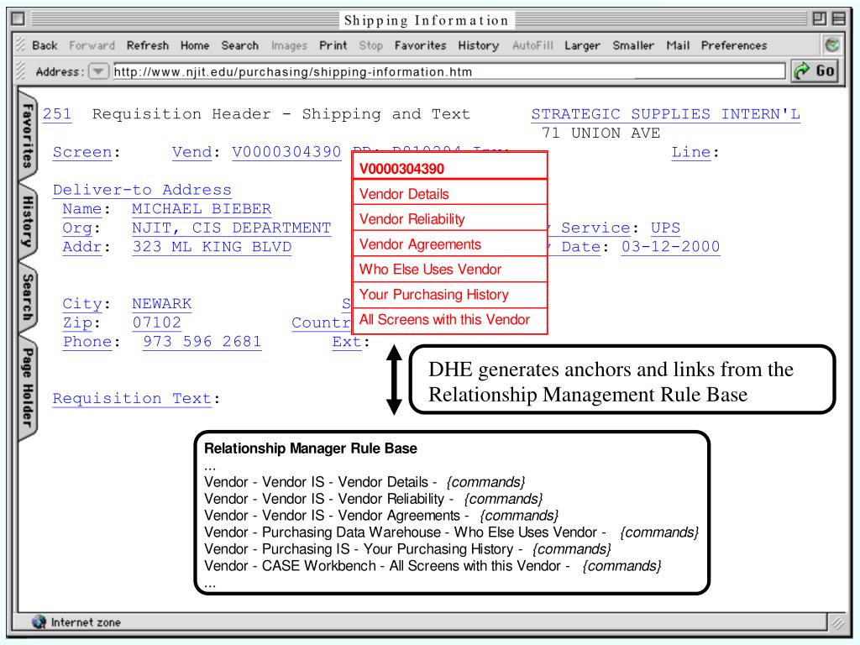Click the window resize grip icon

click(x=837, y=622)
